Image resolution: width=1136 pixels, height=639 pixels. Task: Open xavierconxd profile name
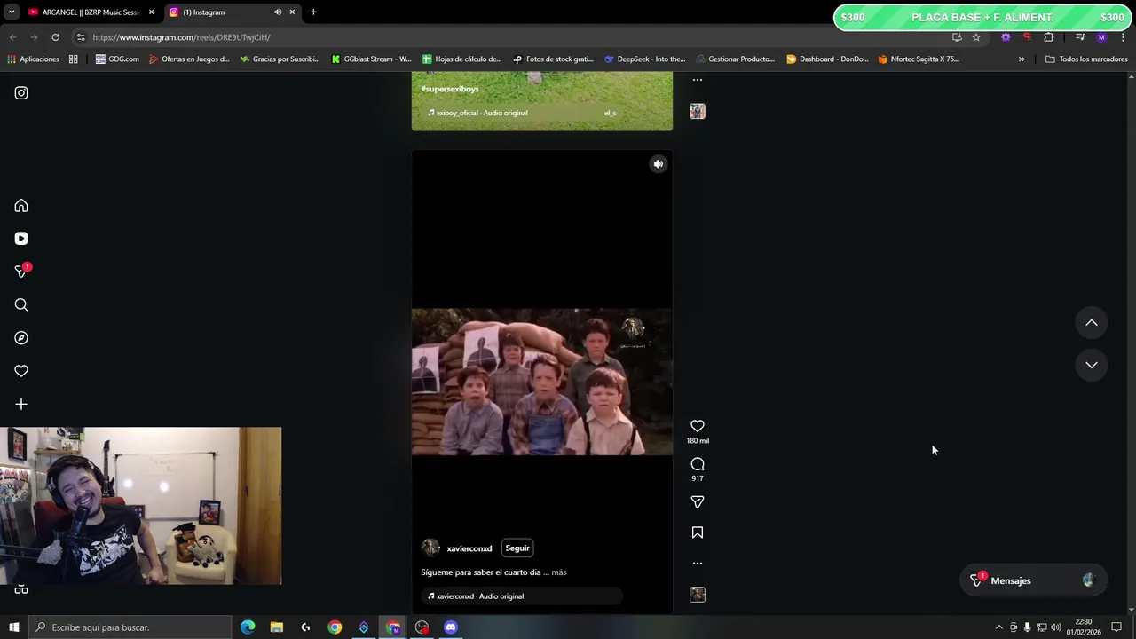pos(469,548)
